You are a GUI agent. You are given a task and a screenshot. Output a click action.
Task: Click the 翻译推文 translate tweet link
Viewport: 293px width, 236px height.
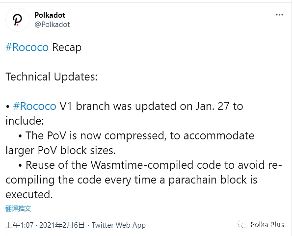tap(18, 209)
